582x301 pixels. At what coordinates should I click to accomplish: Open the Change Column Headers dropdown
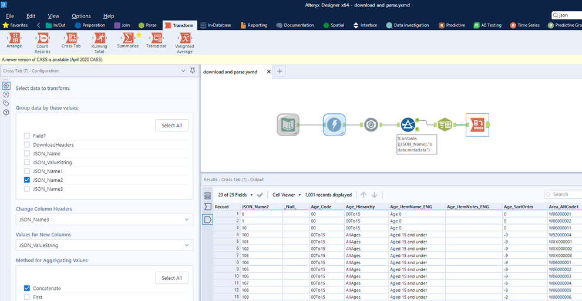(104, 219)
